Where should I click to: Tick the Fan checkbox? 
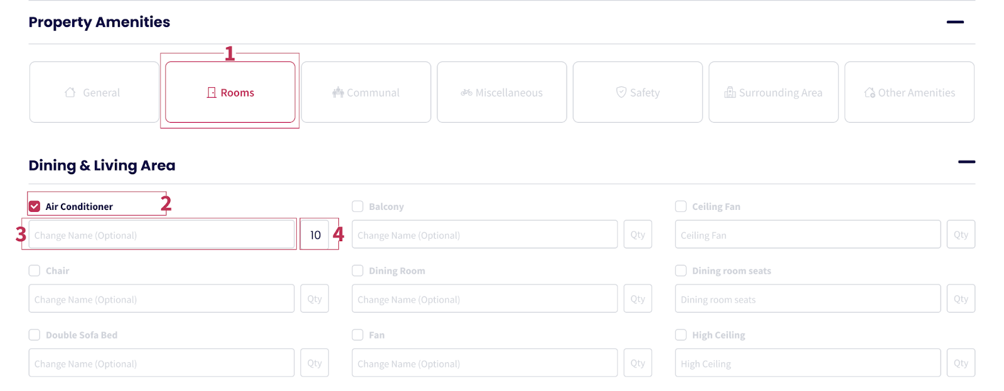[x=358, y=335]
